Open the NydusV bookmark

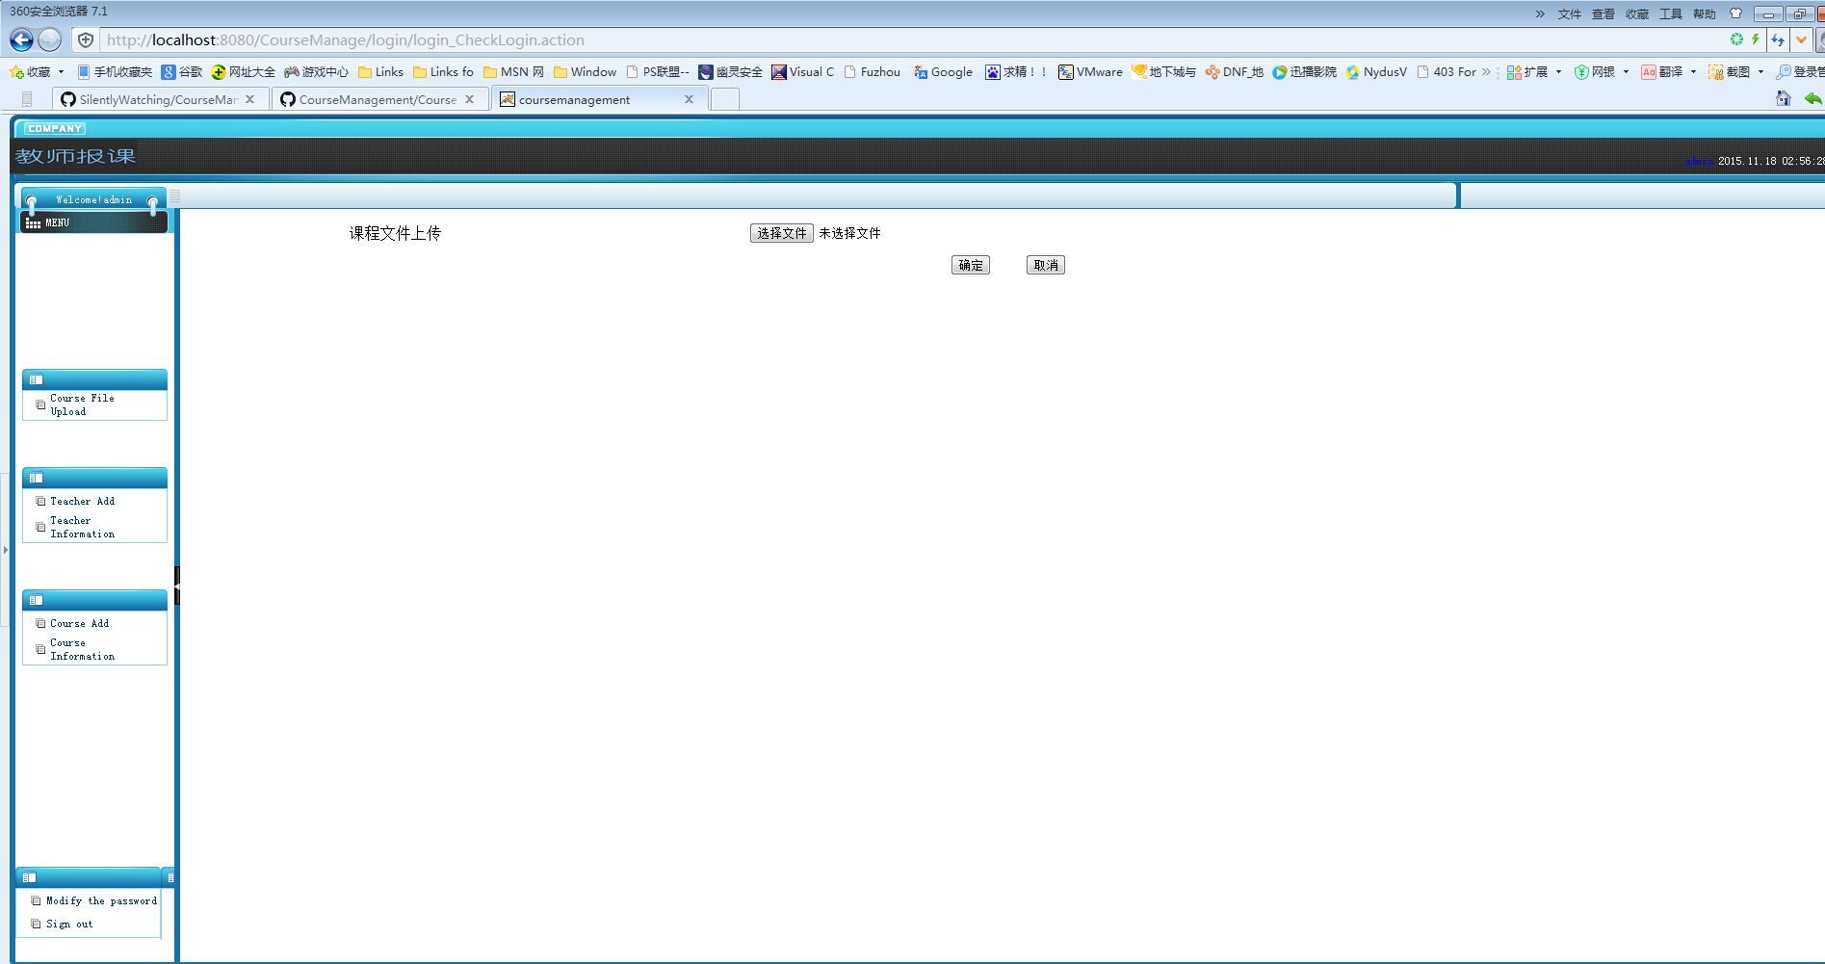coord(1376,72)
